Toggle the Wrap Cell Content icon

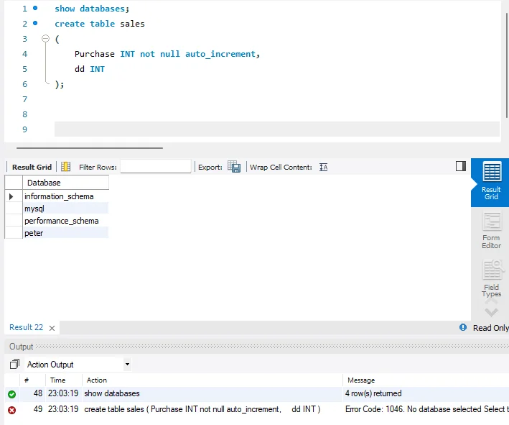pyautogui.click(x=323, y=167)
